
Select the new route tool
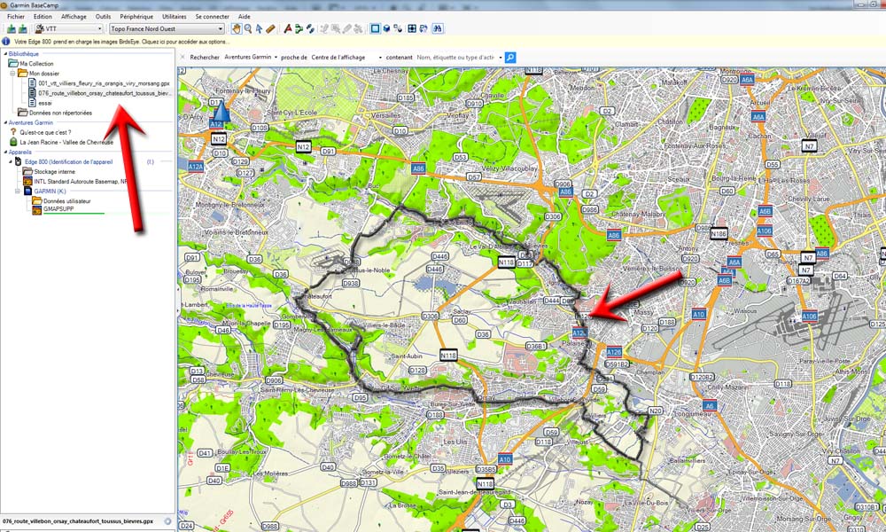(299, 29)
